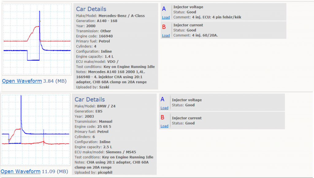The height and width of the screenshot is (178, 314).
Task: Click Open Waveform link sized 11.09 MB
Action: pos(21,171)
